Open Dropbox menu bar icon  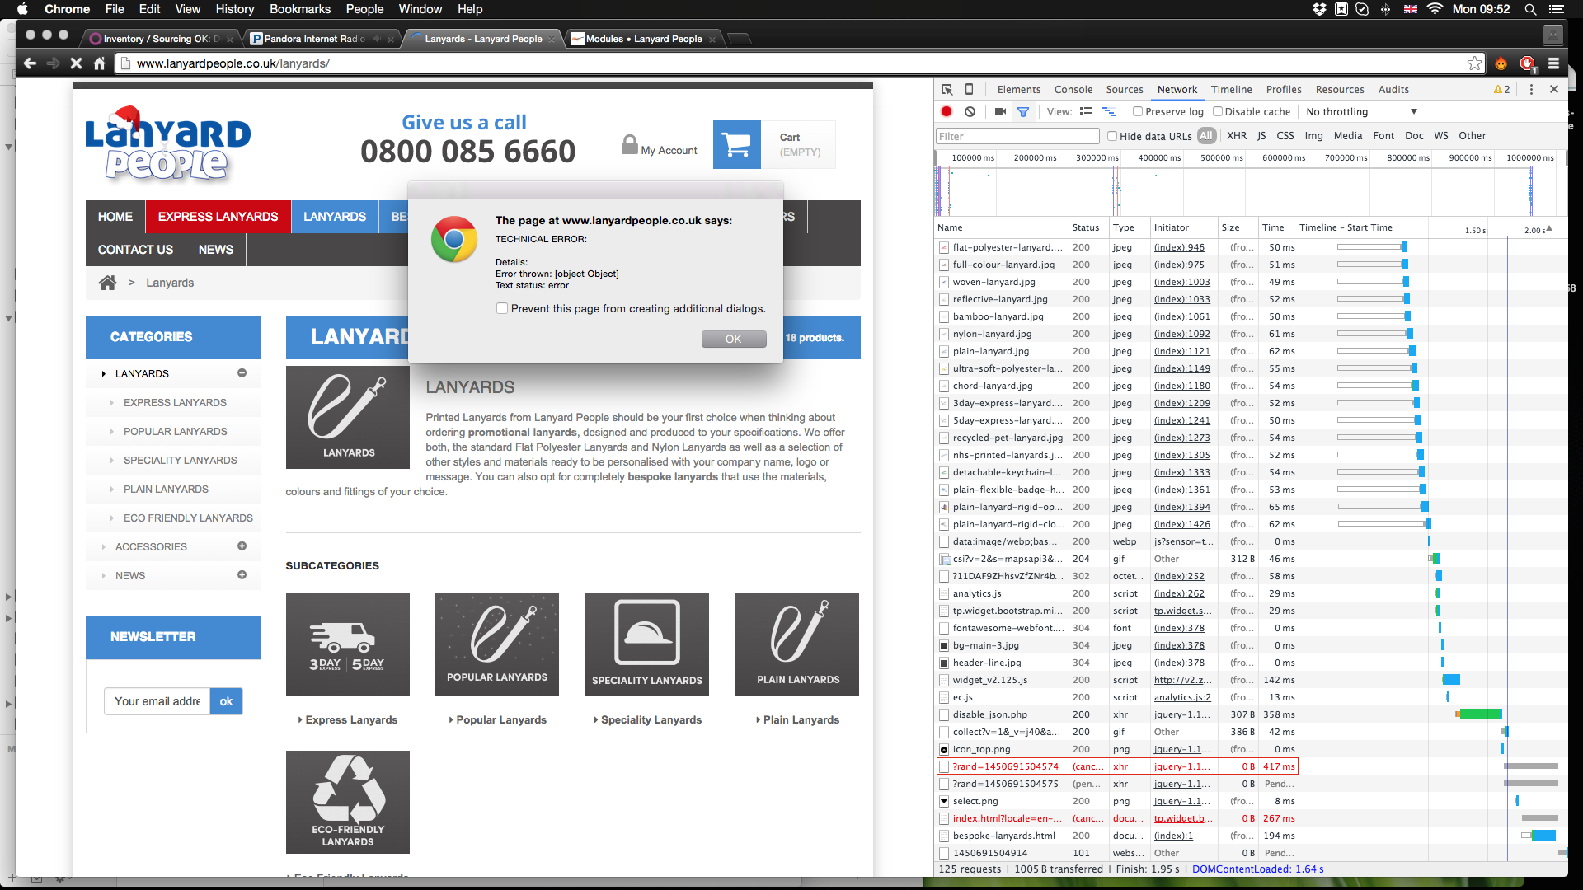coord(1319,9)
